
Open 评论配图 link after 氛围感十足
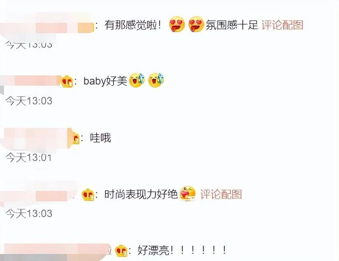tap(282, 25)
